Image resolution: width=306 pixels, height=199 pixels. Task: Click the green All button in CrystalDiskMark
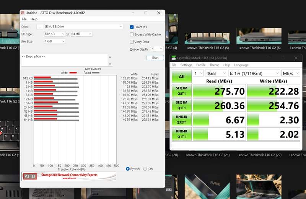[182, 77]
